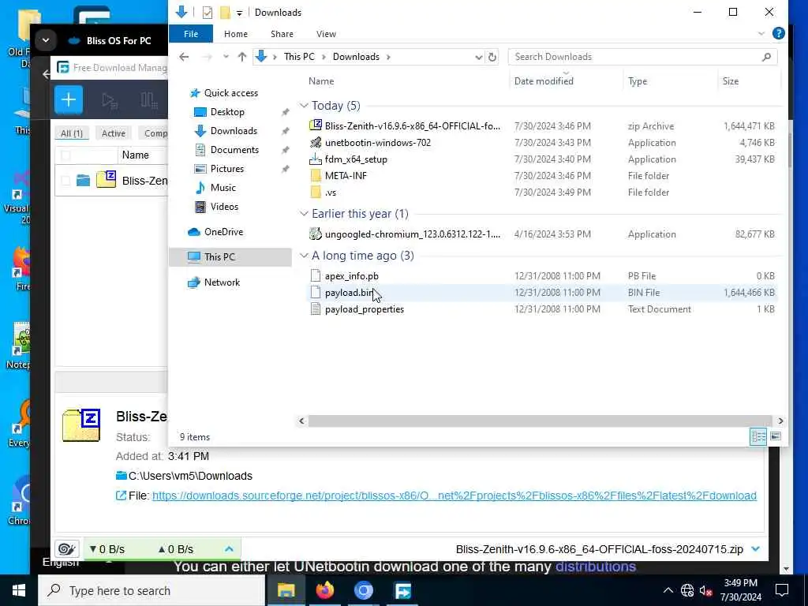Switch to the details view layout icon
The image size is (808, 606).
(x=758, y=437)
